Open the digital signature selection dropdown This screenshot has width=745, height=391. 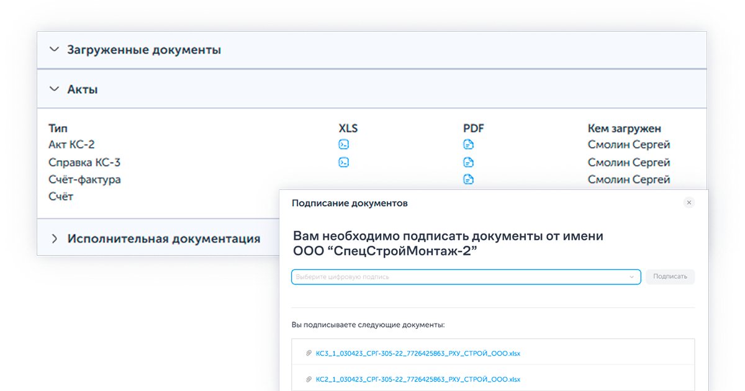click(631, 277)
